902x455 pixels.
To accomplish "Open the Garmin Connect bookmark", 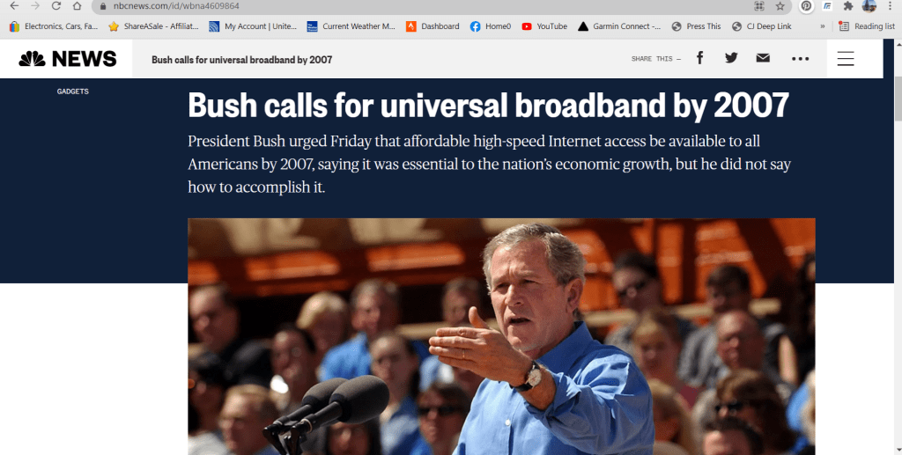I will coord(619,26).
